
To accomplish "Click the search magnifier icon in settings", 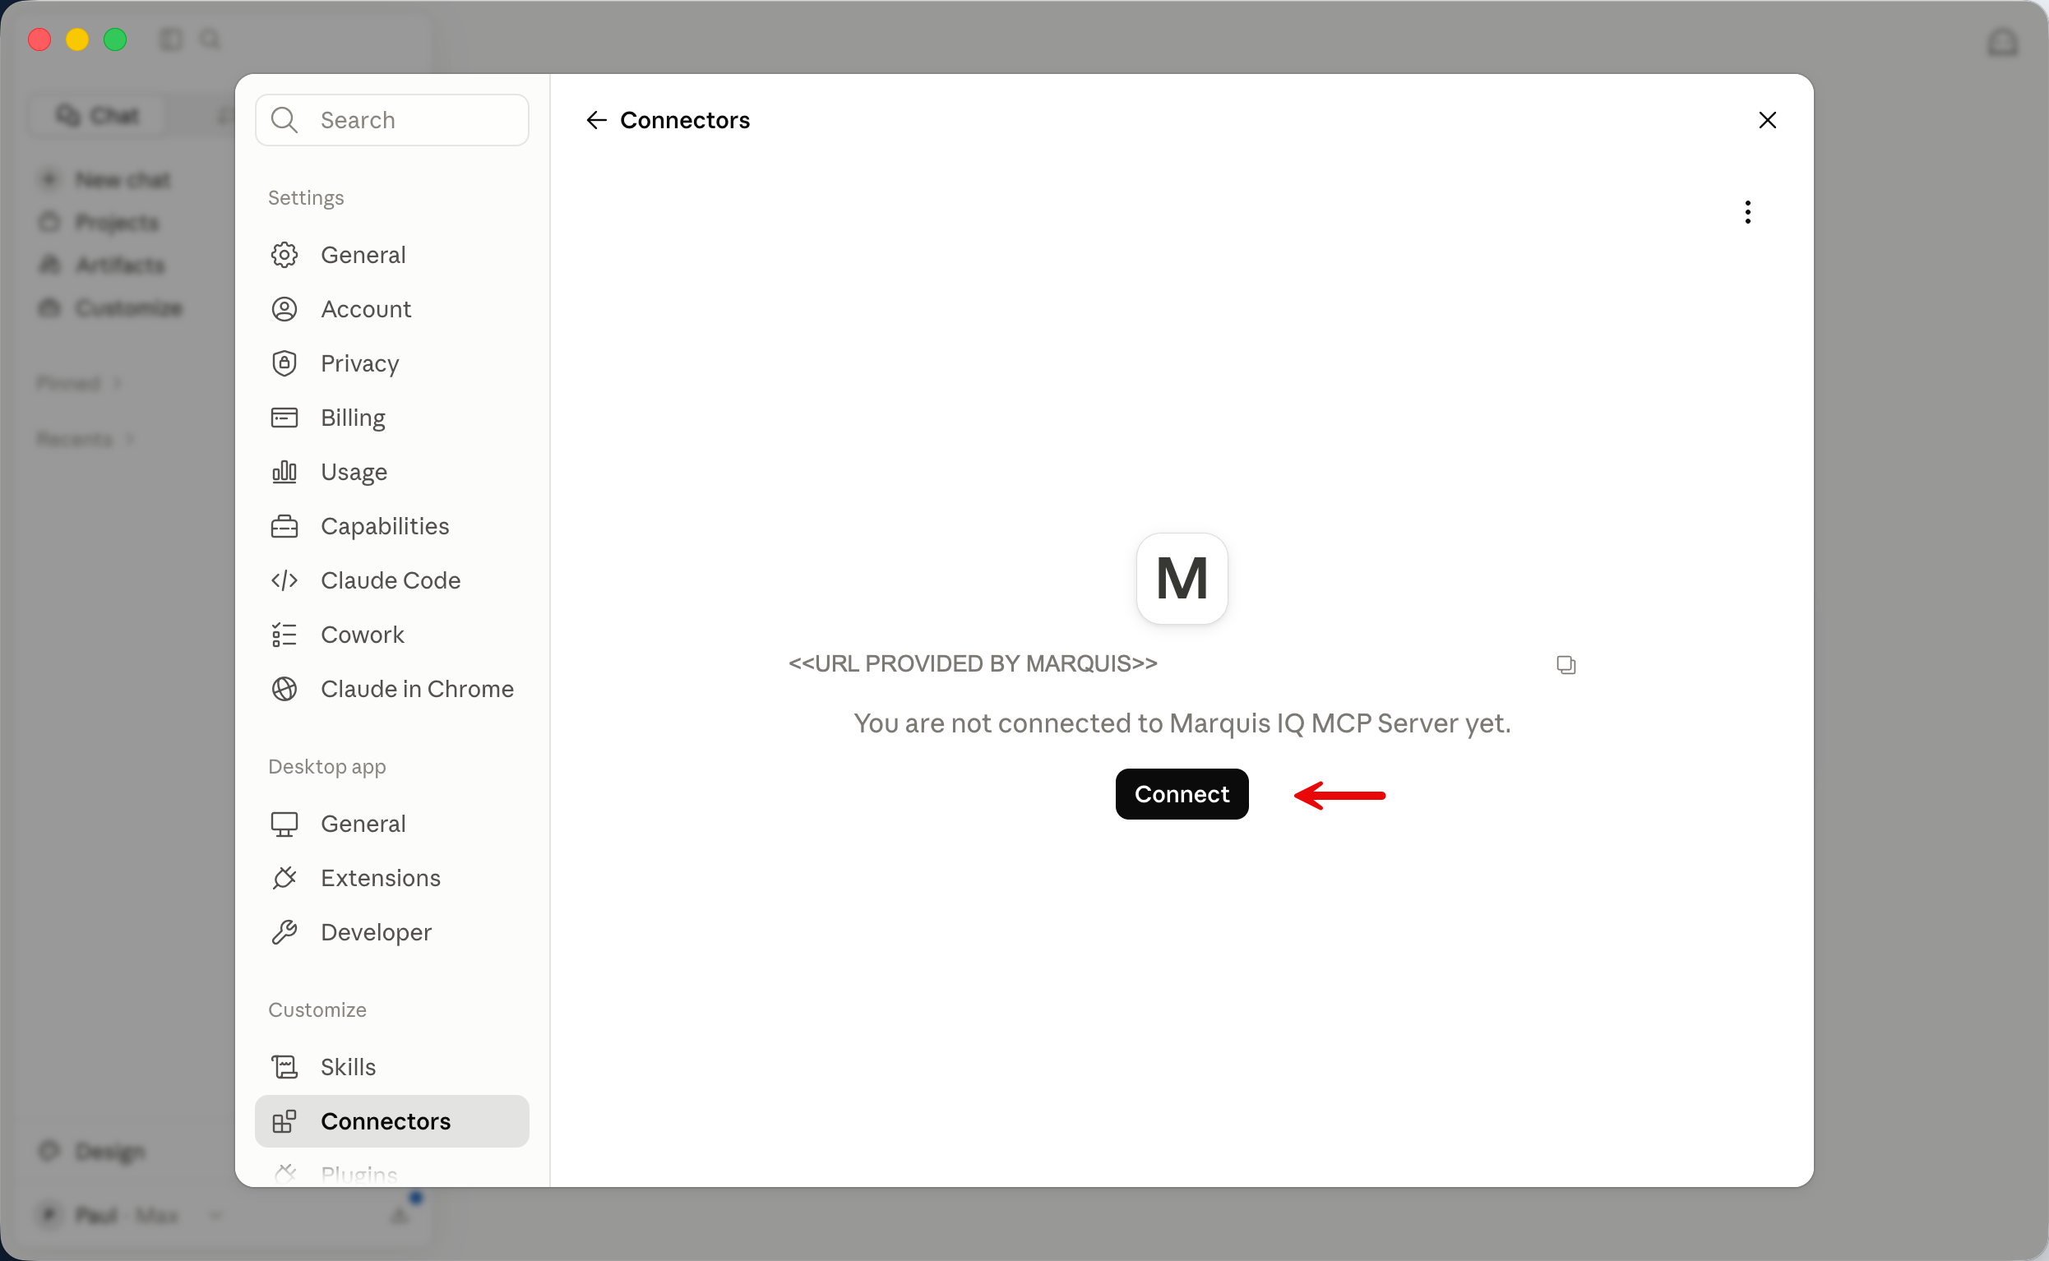I will 284,120.
